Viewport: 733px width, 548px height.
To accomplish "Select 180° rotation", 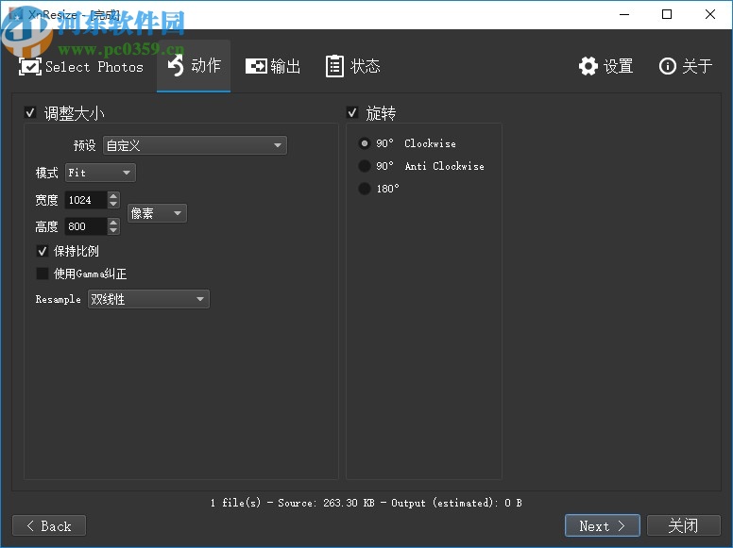I will (x=365, y=189).
